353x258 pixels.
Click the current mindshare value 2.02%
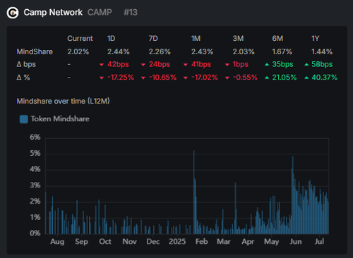(x=78, y=51)
